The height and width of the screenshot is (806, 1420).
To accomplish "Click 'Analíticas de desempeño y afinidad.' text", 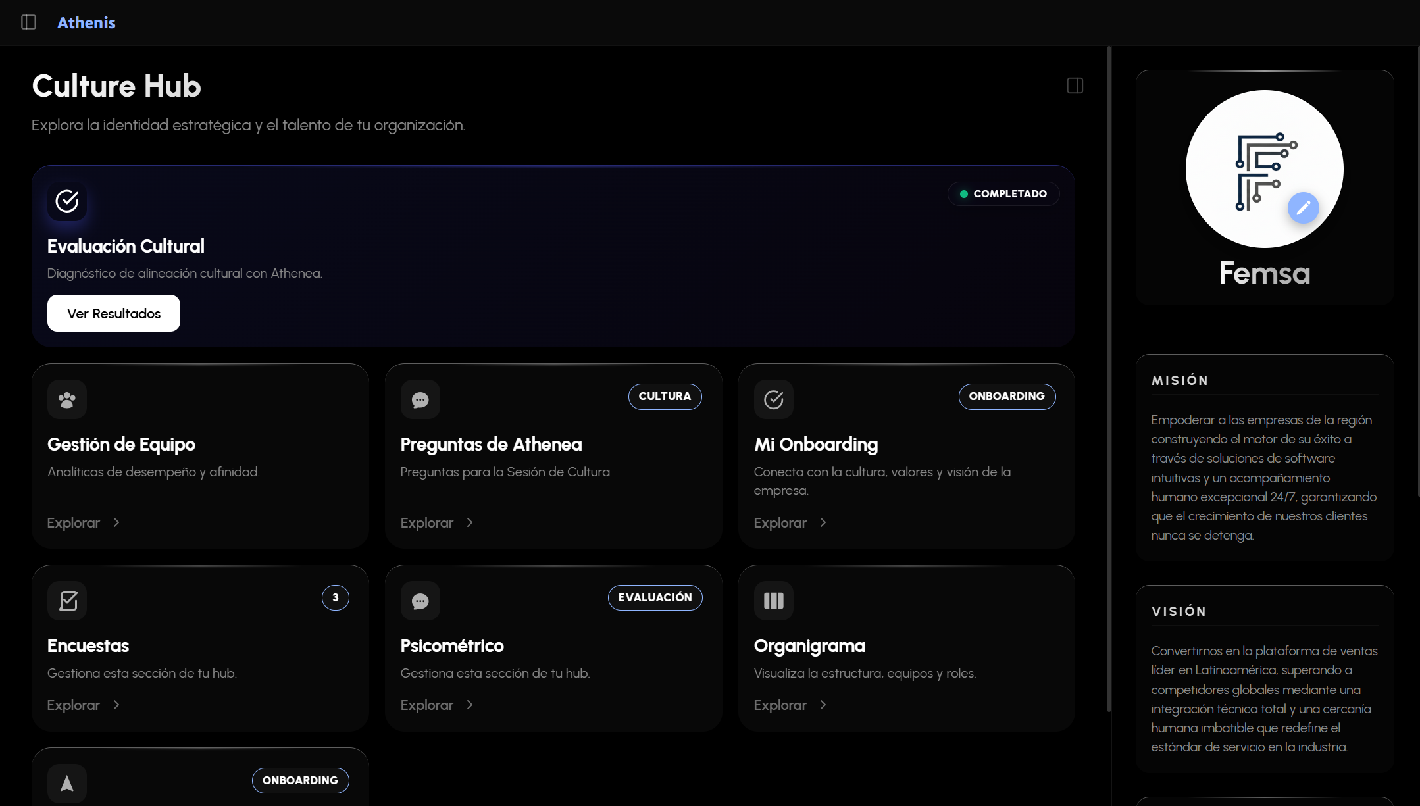I will [x=153, y=472].
